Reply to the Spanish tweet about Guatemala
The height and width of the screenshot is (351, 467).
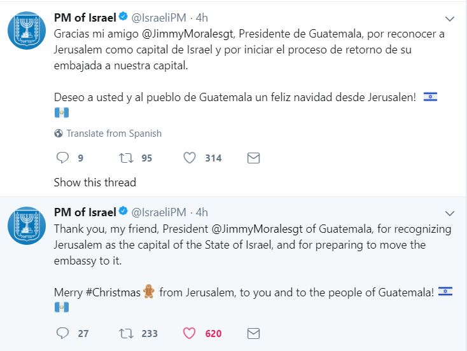click(62, 158)
